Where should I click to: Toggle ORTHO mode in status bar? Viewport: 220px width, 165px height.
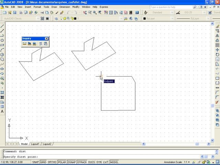pos(52,162)
